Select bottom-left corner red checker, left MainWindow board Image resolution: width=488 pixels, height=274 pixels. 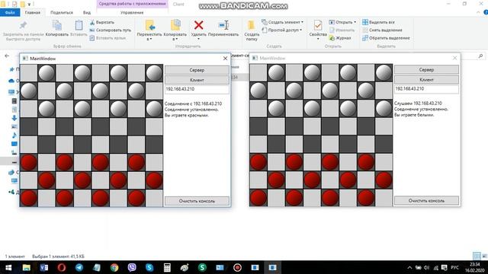29,198
